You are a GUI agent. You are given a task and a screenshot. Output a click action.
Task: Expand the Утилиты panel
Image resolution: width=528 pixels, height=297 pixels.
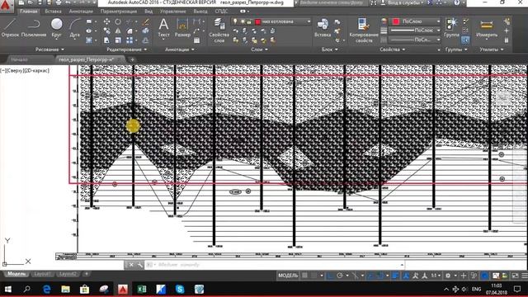coord(492,49)
